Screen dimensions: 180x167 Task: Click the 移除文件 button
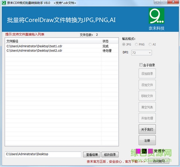(147, 96)
